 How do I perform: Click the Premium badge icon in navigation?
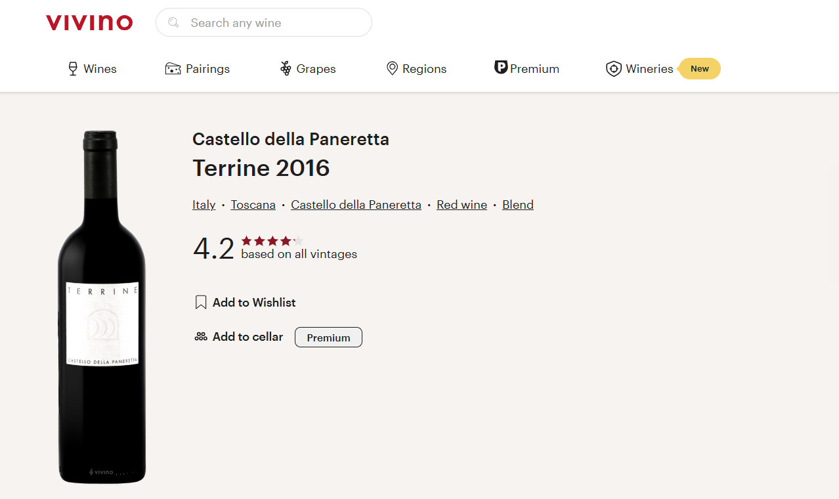point(501,68)
